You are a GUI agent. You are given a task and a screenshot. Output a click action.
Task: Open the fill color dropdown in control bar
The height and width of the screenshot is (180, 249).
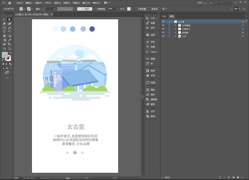24,9
